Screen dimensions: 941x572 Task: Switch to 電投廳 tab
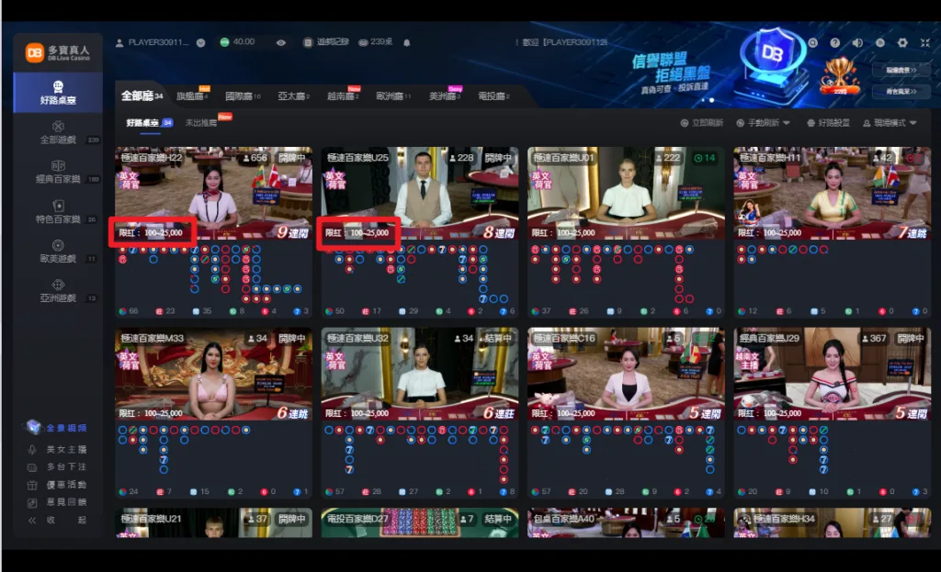(x=493, y=95)
